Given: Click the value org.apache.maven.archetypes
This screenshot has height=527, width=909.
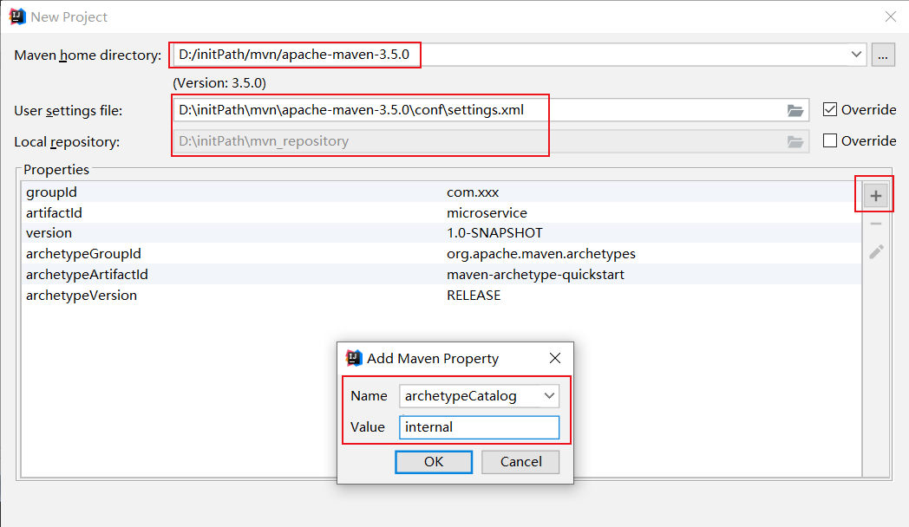Looking at the screenshot, I should [541, 254].
